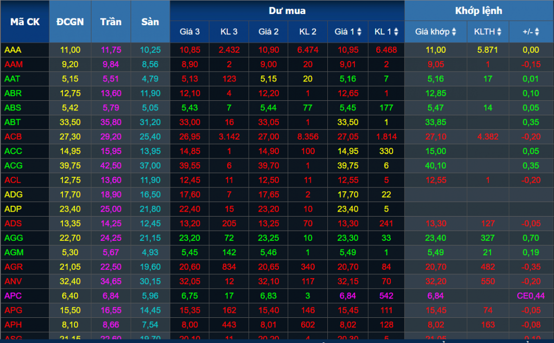Click AAA's ceiling price 11,75
This screenshot has height=343, width=554.
click(111, 50)
